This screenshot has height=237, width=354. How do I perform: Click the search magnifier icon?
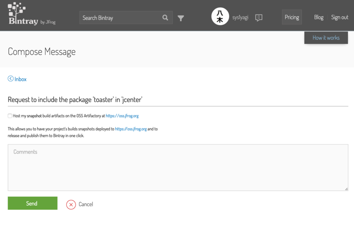click(165, 18)
